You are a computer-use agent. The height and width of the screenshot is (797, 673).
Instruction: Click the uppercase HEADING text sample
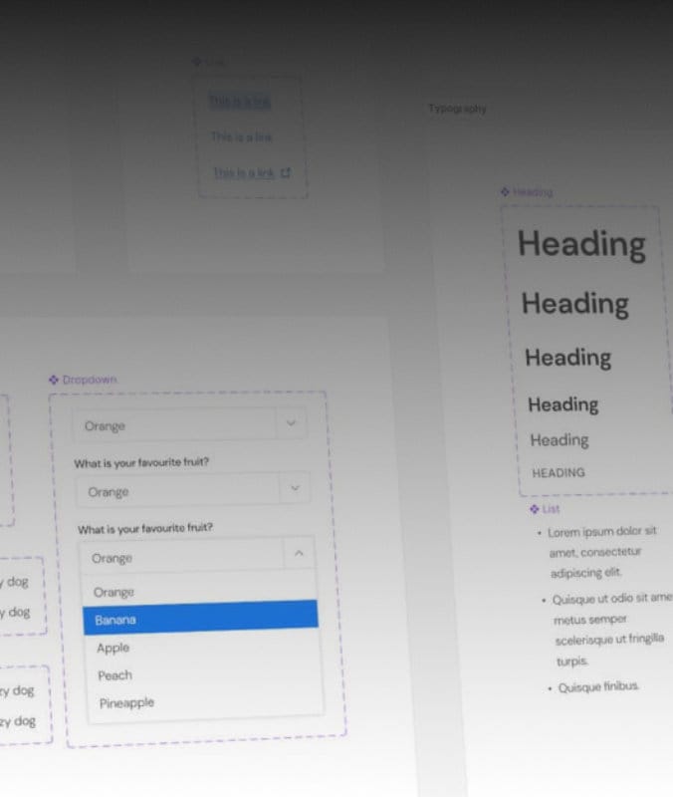tap(559, 473)
